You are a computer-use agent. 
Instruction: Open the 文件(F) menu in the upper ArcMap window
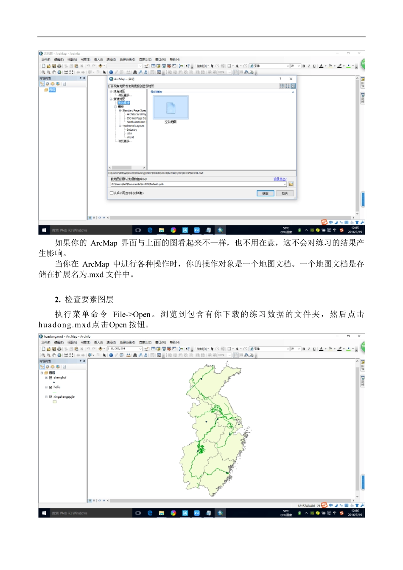pos(45,60)
